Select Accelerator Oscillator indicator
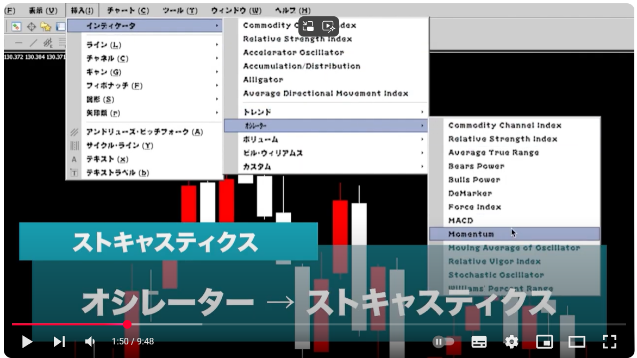The width and height of the screenshot is (637, 358). tap(293, 52)
